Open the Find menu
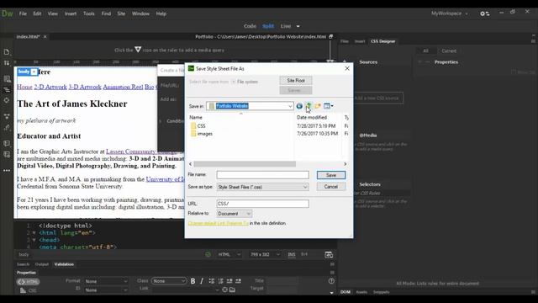Image resolution: width=538 pixels, height=303 pixels. pos(106,13)
